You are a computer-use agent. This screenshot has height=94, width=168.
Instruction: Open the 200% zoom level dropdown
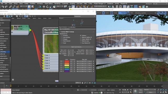pos(78,83)
